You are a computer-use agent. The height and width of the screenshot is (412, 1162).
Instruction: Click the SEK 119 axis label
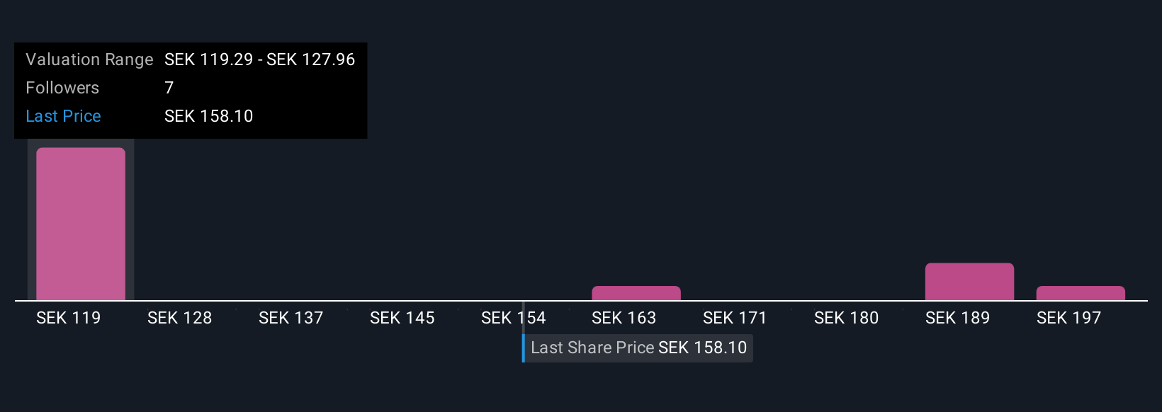pyautogui.click(x=69, y=318)
